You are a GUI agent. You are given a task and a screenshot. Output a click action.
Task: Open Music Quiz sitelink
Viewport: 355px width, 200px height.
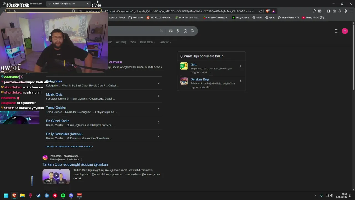point(54,94)
